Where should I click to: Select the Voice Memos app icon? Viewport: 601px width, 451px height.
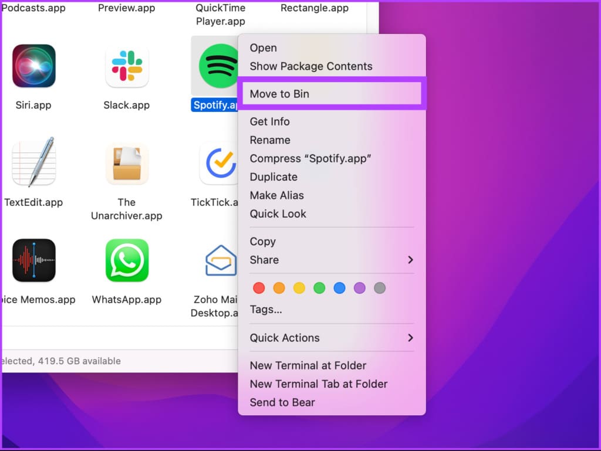pyautogui.click(x=33, y=260)
